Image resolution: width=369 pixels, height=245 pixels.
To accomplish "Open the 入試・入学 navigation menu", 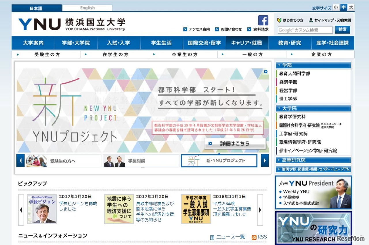I will 119,43.
